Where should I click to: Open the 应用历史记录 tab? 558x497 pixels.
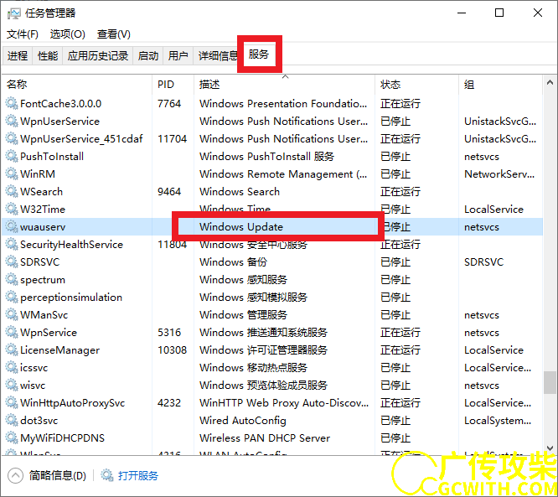[x=98, y=56]
